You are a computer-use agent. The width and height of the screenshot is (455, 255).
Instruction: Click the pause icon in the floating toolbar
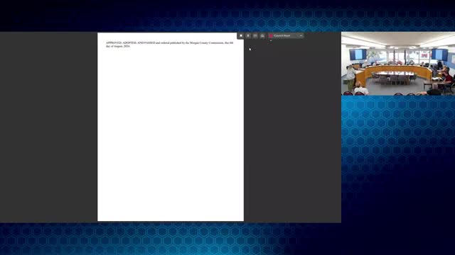pos(248,35)
